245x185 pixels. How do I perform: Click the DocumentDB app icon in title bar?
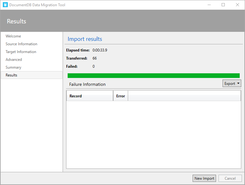click(x=5, y=5)
